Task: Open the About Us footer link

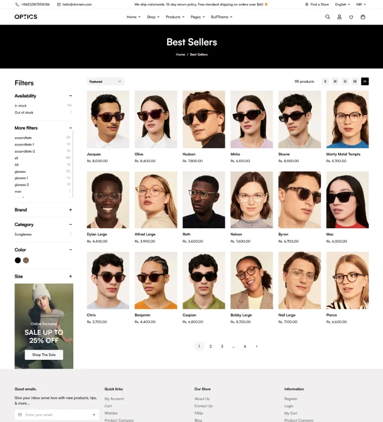Action: [x=202, y=399]
